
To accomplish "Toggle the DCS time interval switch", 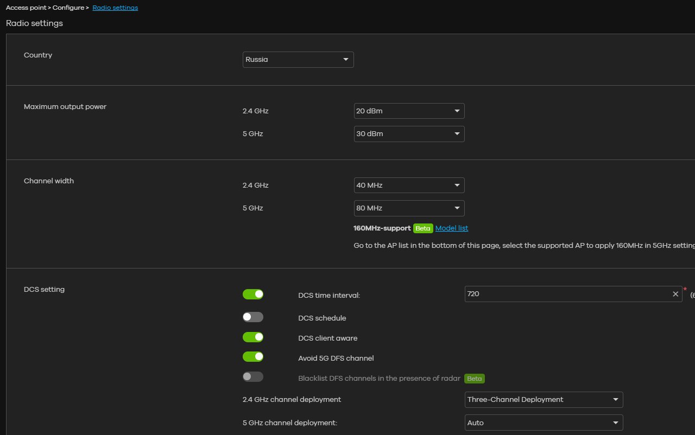I will (x=252, y=294).
